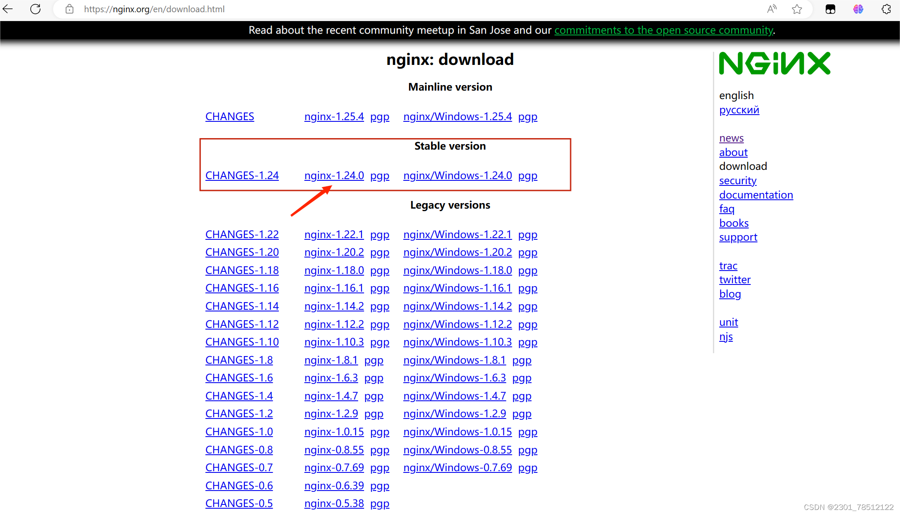Open the faq page
900x515 pixels.
[726, 209]
